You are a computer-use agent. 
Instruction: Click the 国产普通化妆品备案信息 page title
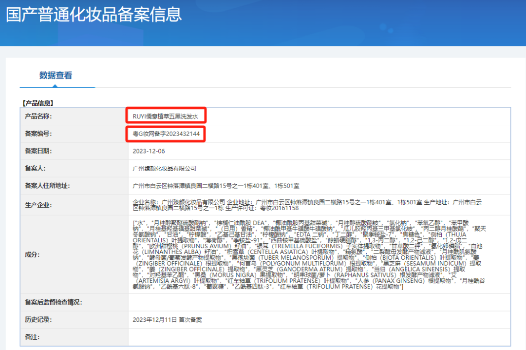pyautogui.click(x=94, y=14)
